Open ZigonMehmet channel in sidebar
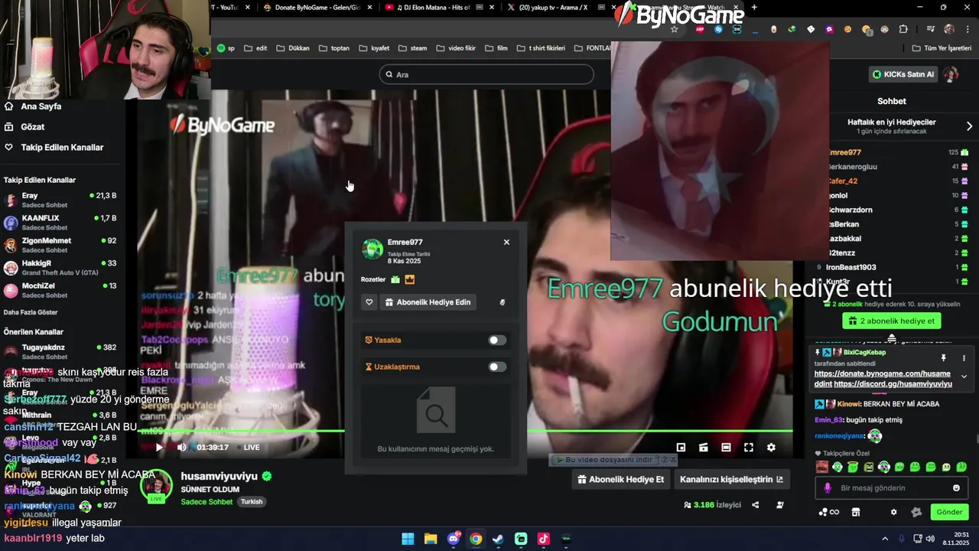This screenshot has width=979, height=551. pos(61,245)
